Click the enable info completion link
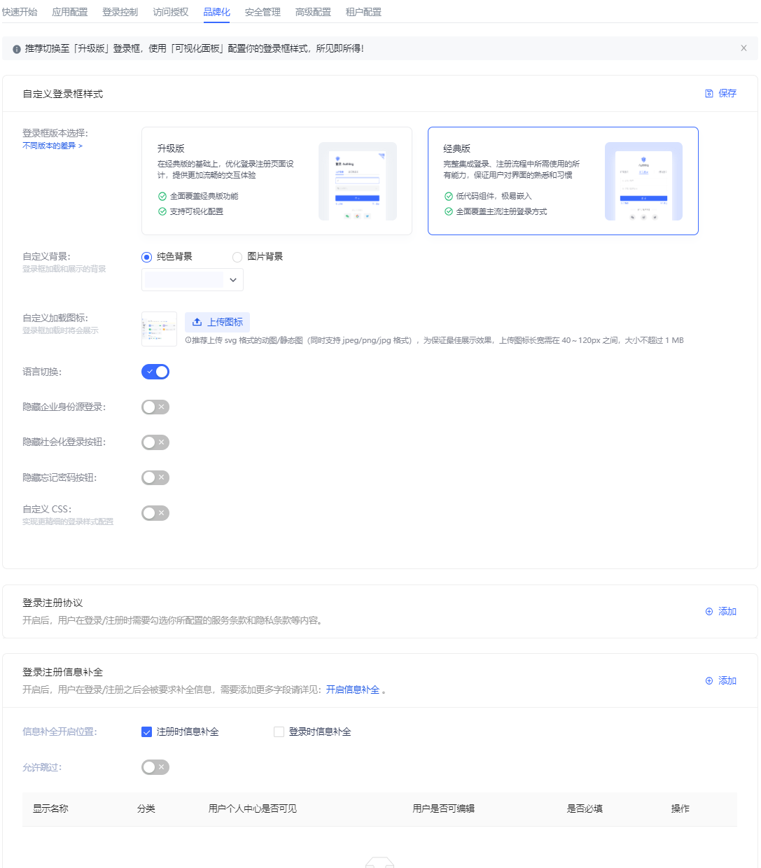The width and height of the screenshot is (761, 868). pos(353,689)
